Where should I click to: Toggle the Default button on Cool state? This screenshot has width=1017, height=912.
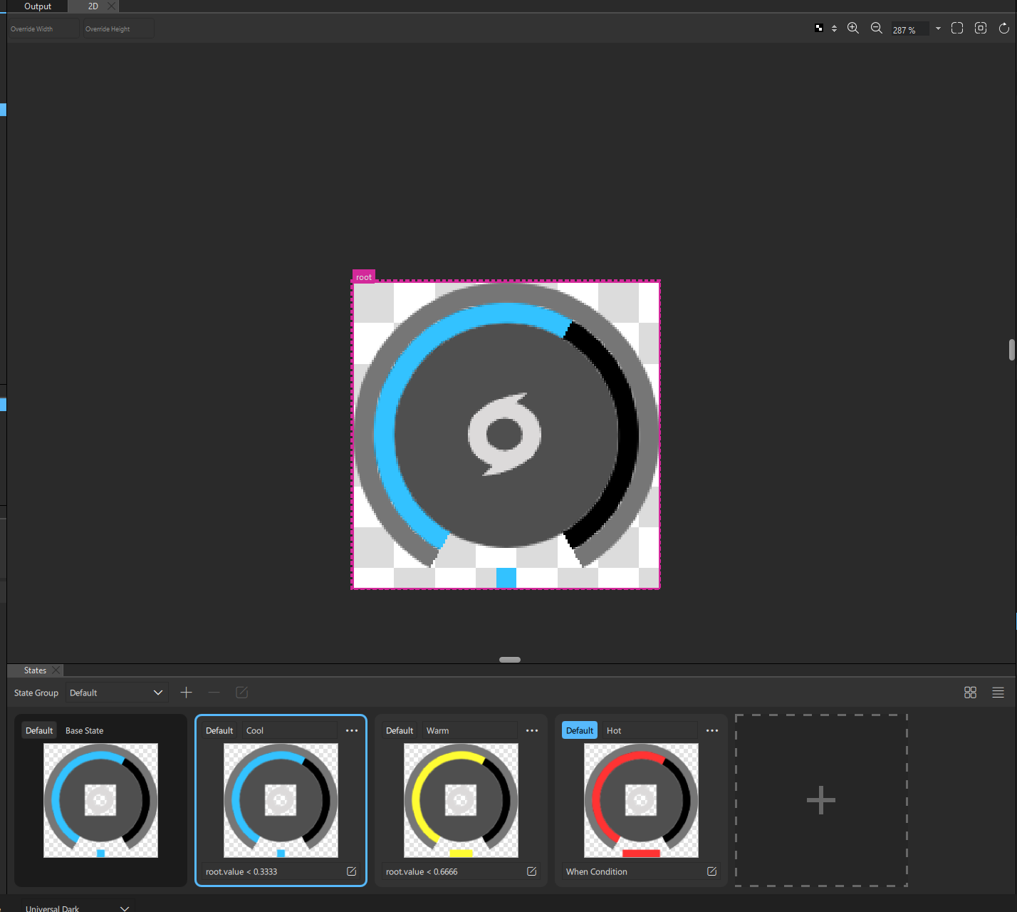[219, 730]
